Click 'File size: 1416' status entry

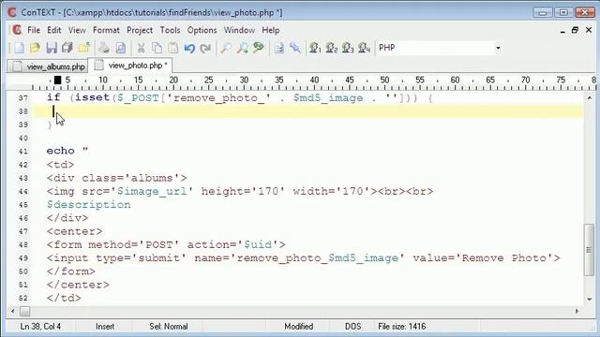click(402, 327)
